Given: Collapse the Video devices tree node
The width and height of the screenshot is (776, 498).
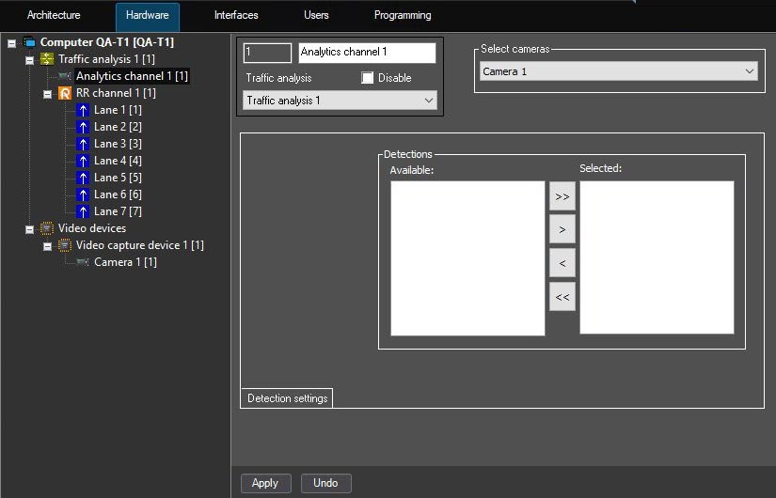Looking at the screenshot, I should point(29,228).
